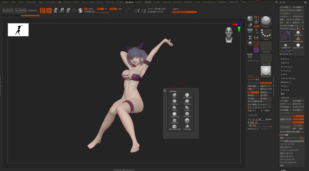Choose the Move (移動) transform icon

(56, 11)
